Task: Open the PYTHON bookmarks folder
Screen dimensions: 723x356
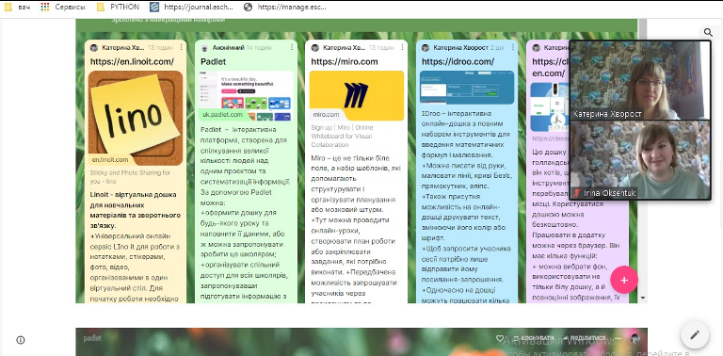Action: pos(118,7)
